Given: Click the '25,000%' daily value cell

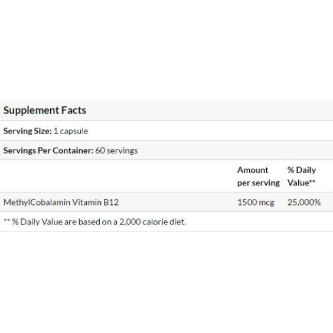Looking at the screenshot, I should tap(304, 203).
